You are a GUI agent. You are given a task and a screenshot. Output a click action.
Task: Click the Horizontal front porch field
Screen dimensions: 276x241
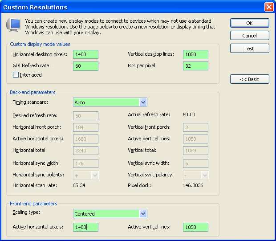coord(86,127)
